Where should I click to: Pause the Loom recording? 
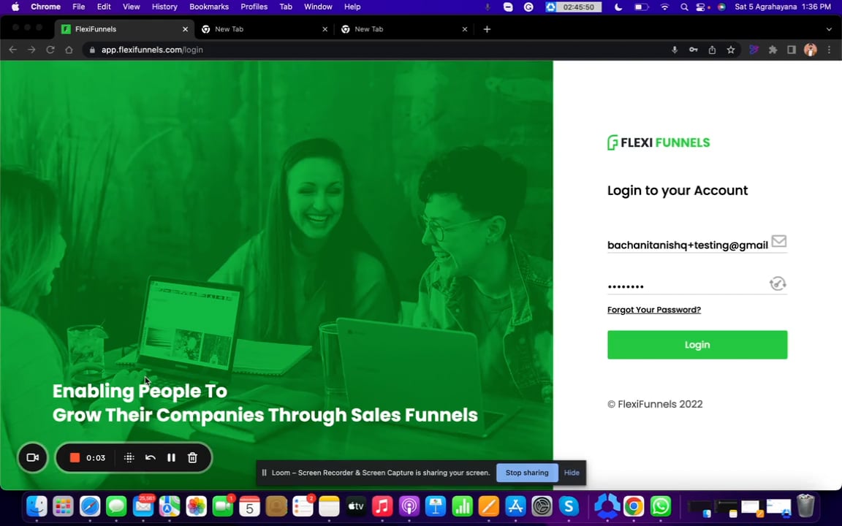tap(171, 458)
